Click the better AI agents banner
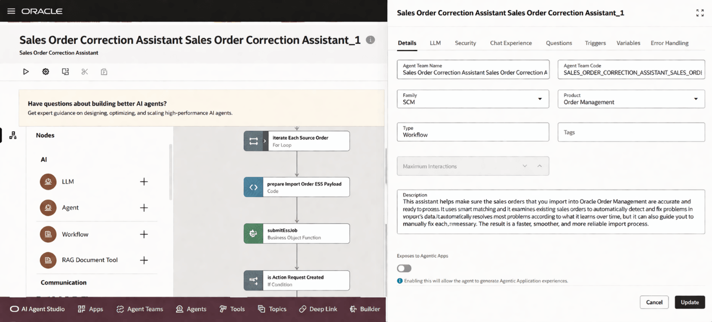Image resolution: width=712 pixels, height=322 pixels. (x=202, y=108)
